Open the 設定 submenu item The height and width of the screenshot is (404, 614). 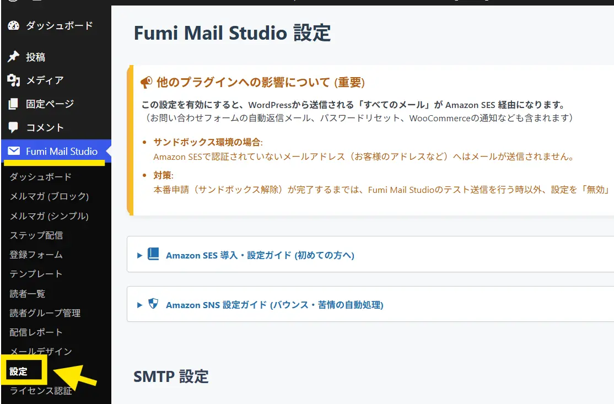coord(19,371)
